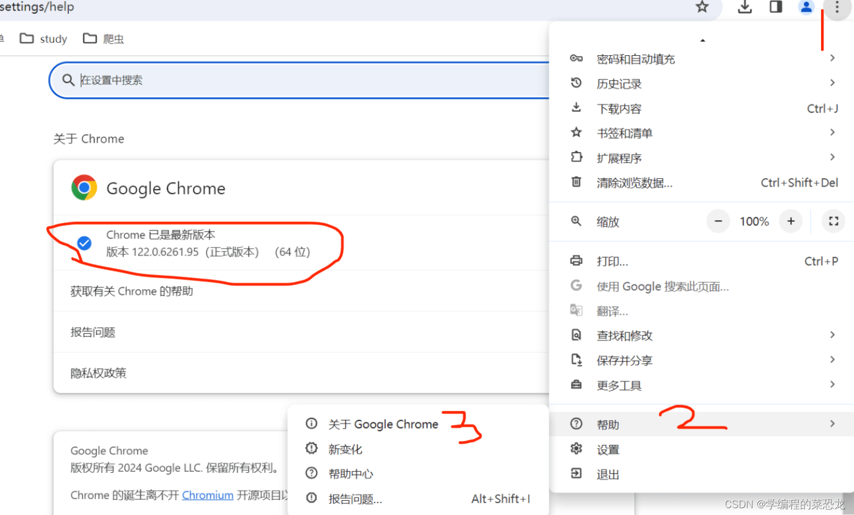Expand 帮助 submenu arrow

[832, 424]
